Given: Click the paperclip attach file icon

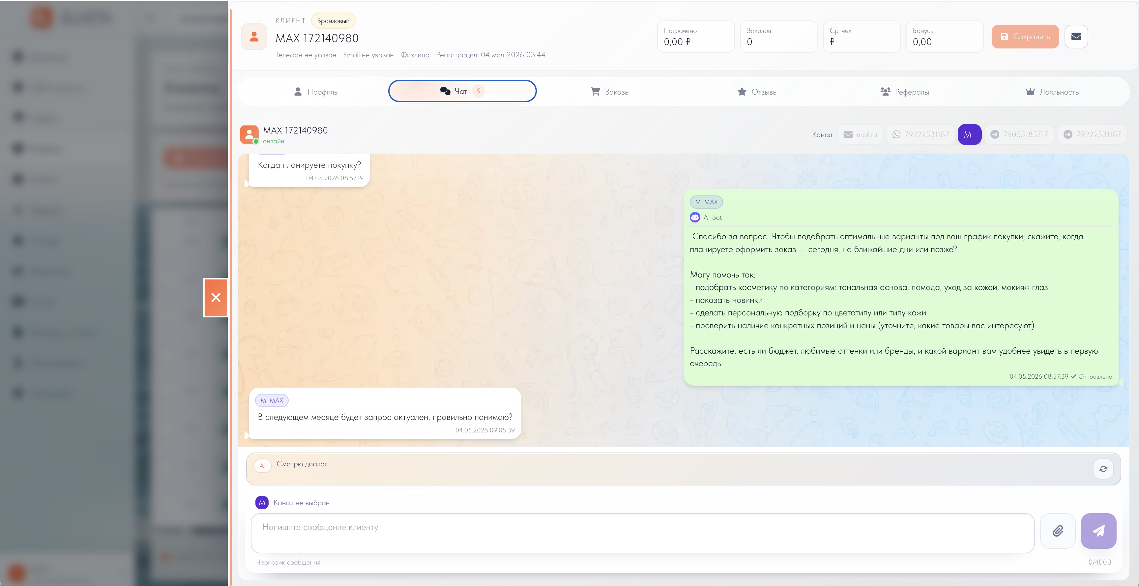Looking at the screenshot, I should (x=1058, y=531).
